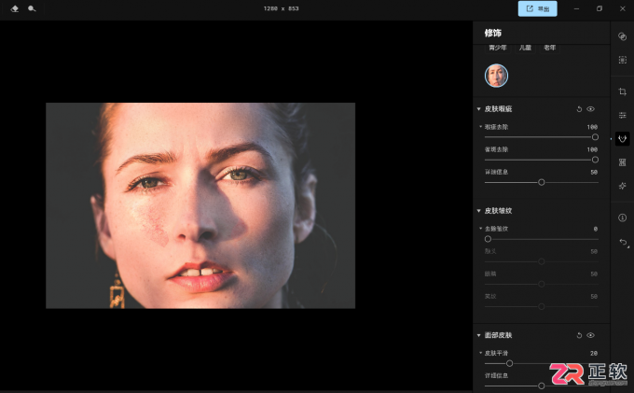The height and width of the screenshot is (393, 634).
Task: Collapse the 去除皱纹 sub-group arrow
Action: coord(481,229)
